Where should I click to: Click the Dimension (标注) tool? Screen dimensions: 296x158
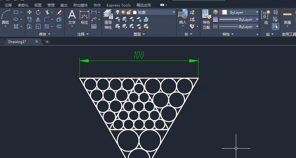pos(84,17)
